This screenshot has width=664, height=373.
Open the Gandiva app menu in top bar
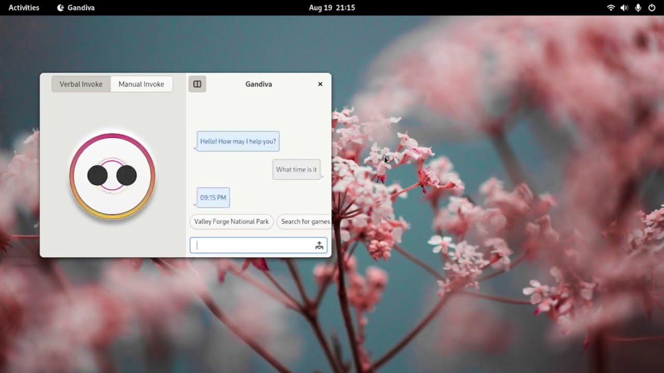(76, 8)
